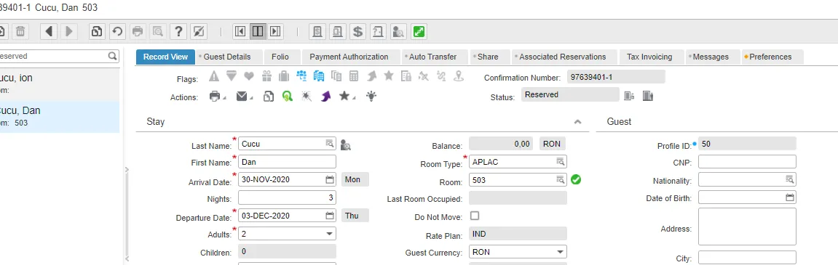Go to next record with right arrow

[69, 31]
